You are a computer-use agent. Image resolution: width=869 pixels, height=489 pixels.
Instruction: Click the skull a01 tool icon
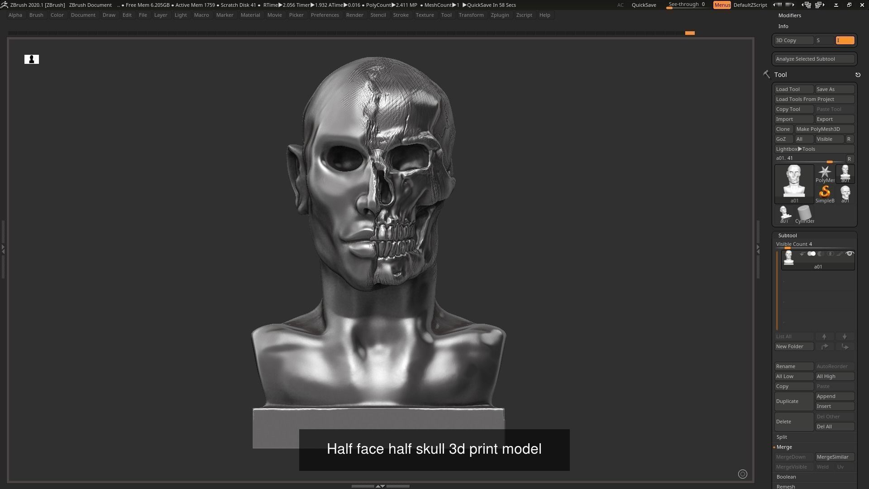click(845, 193)
